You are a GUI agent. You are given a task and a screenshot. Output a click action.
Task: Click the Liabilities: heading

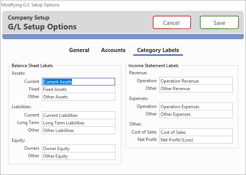[x=21, y=107]
